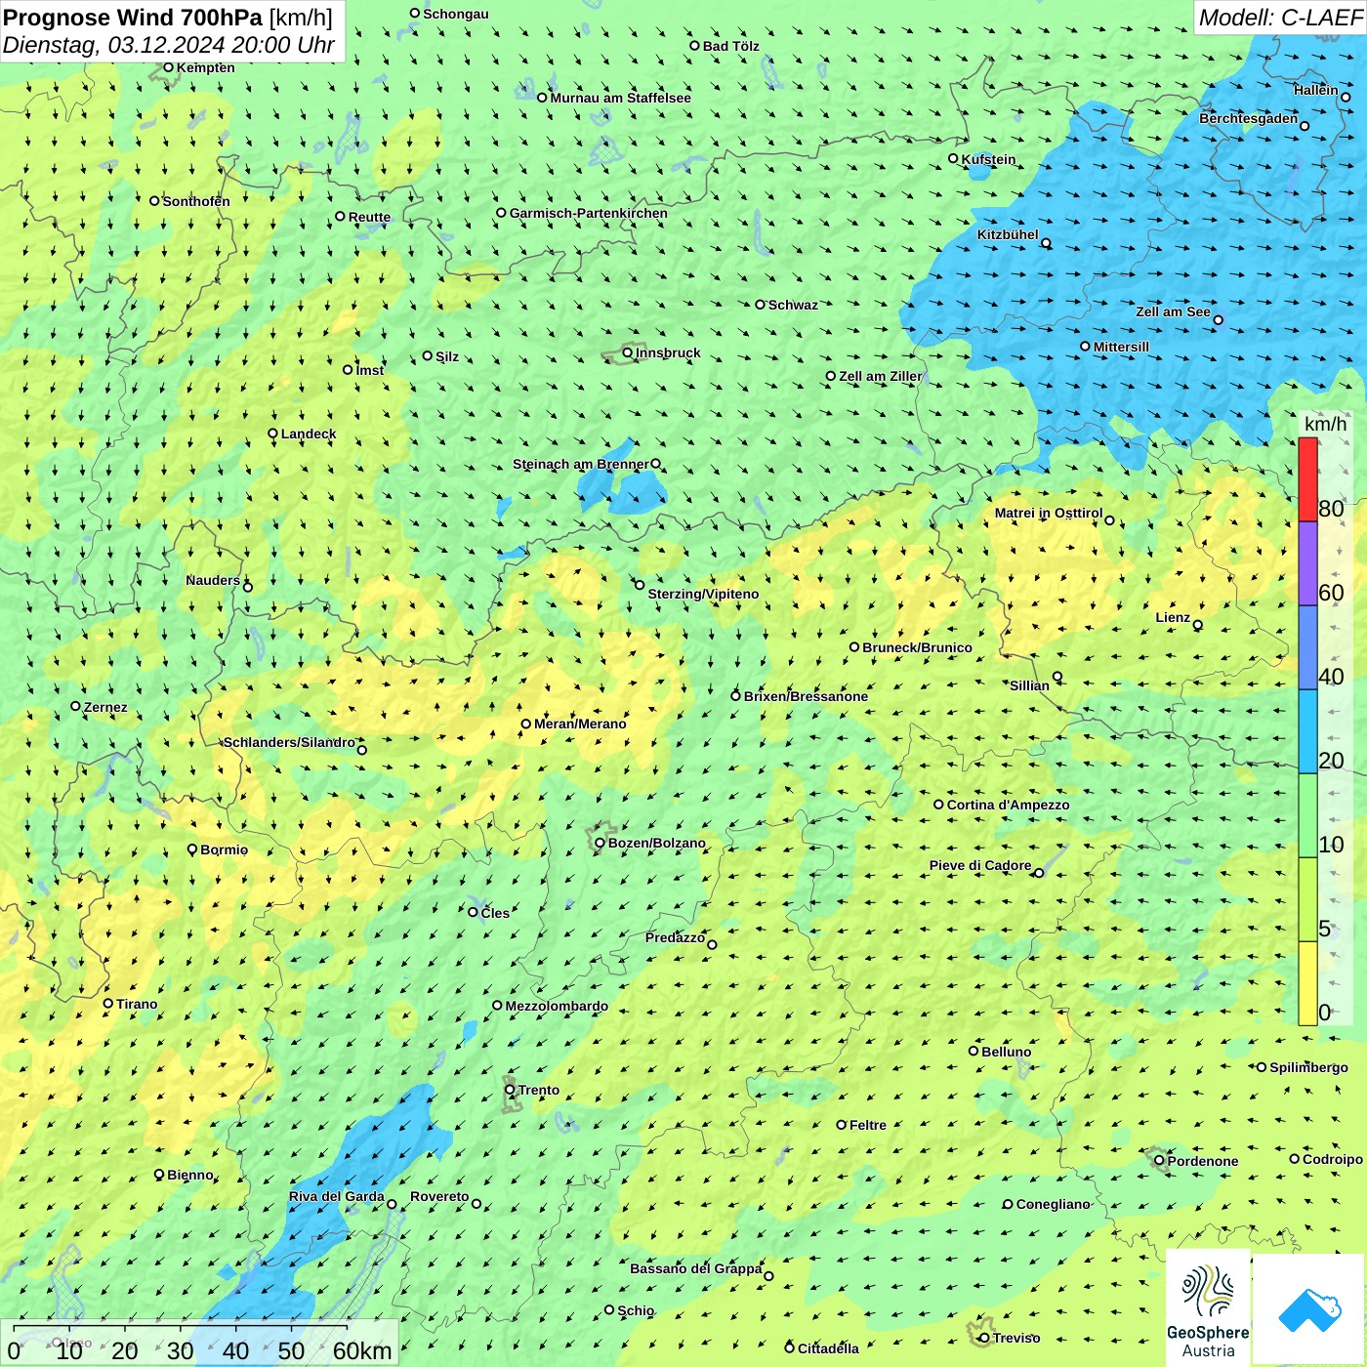Click the 'Murnau am Staffelsee' label
This screenshot has width=1367, height=1367.
point(620,98)
